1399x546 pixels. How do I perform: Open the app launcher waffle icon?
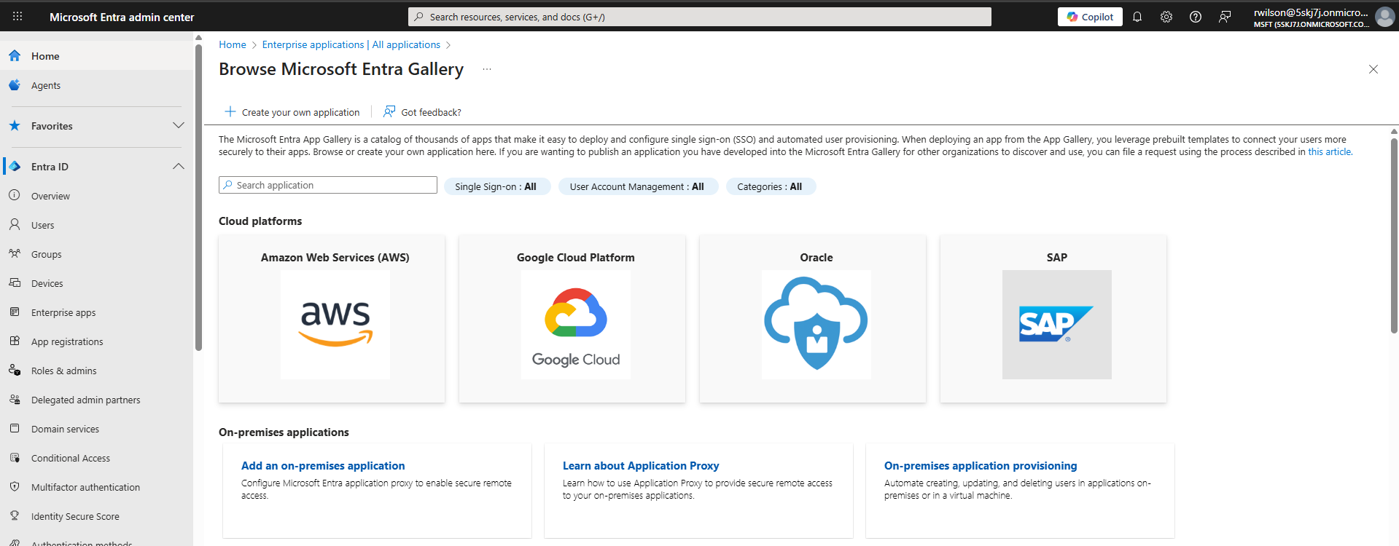pyautogui.click(x=17, y=16)
